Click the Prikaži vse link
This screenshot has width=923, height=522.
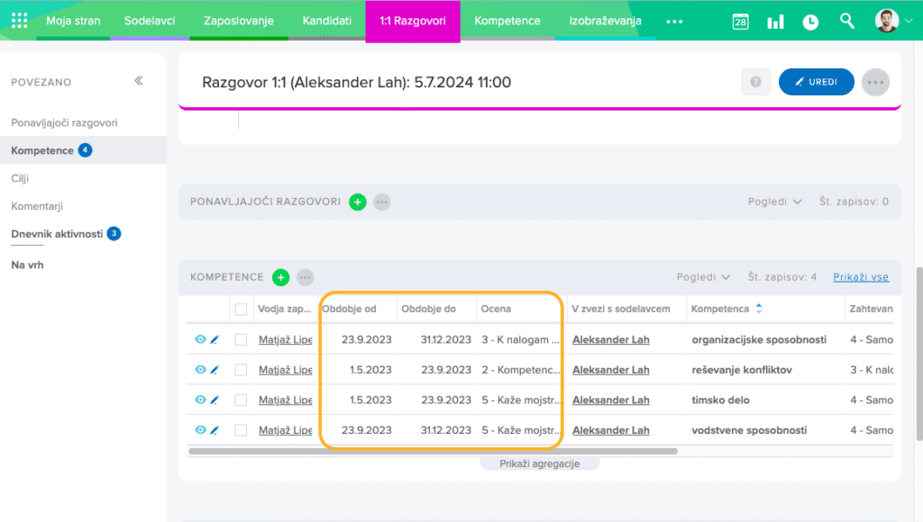pos(861,277)
